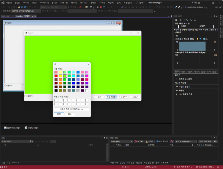Open the Any CPU platform dropdown

point(59,7)
